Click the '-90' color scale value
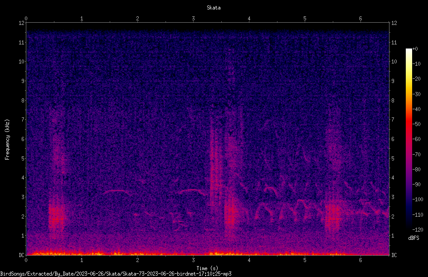This screenshot has height=277, width=428. (416, 185)
